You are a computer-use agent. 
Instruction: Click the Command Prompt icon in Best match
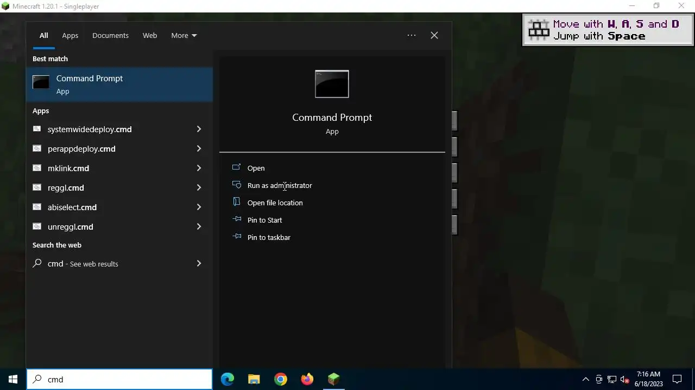[x=41, y=82]
